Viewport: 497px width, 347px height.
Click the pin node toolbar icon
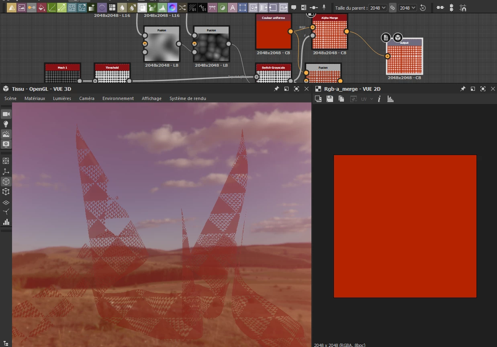point(324,7)
